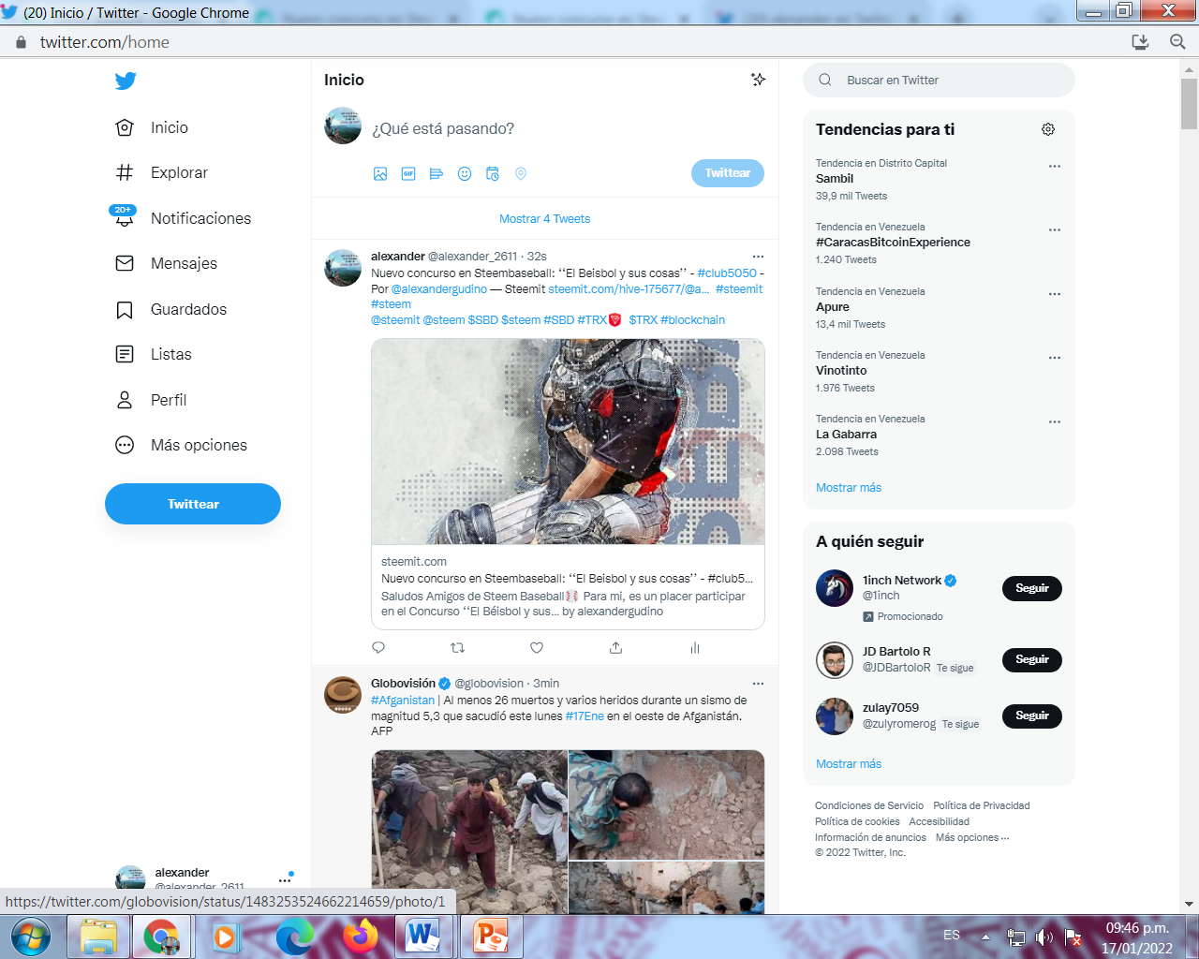Click the schedule tweet calendar icon
Viewport: 1199px width, 959px height.
point(493,173)
